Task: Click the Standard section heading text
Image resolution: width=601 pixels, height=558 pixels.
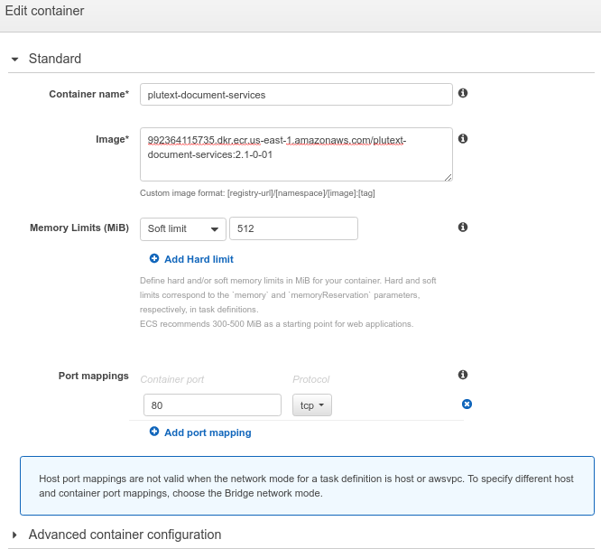Action: [x=55, y=59]
